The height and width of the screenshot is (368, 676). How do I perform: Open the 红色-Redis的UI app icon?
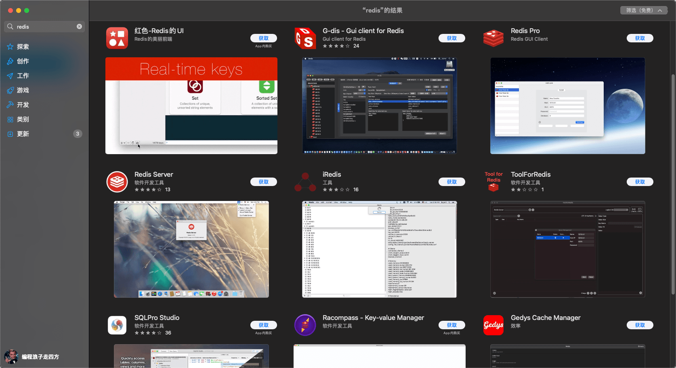click(117, 38)
